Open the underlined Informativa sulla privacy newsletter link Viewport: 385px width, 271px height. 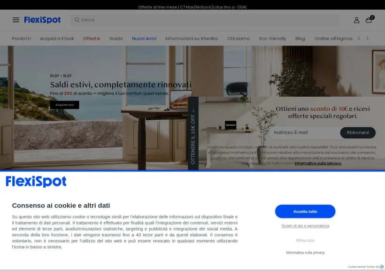pos(318,163)
